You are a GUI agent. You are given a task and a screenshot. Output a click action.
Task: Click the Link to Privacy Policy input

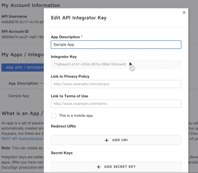[116, 84]
